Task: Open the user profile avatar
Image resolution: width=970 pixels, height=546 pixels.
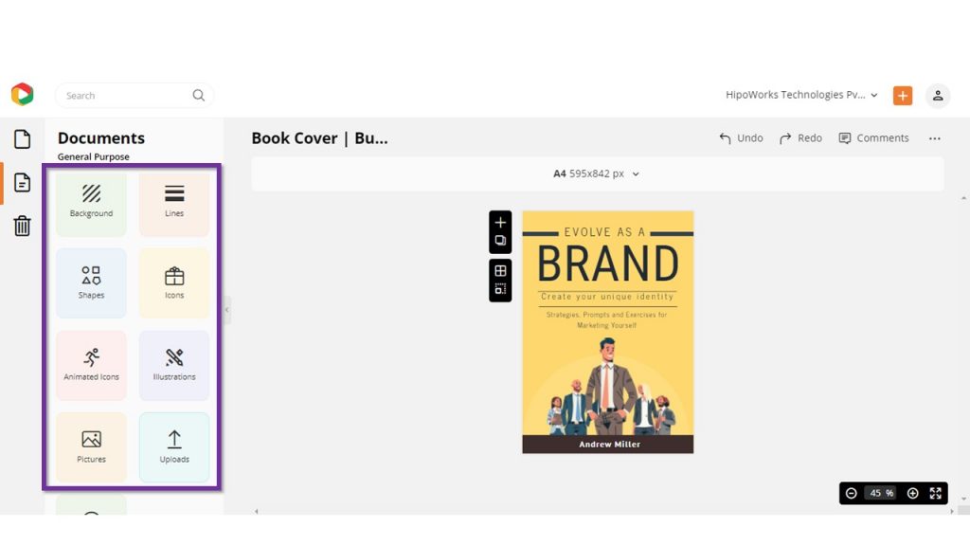Action: (937, 96)
